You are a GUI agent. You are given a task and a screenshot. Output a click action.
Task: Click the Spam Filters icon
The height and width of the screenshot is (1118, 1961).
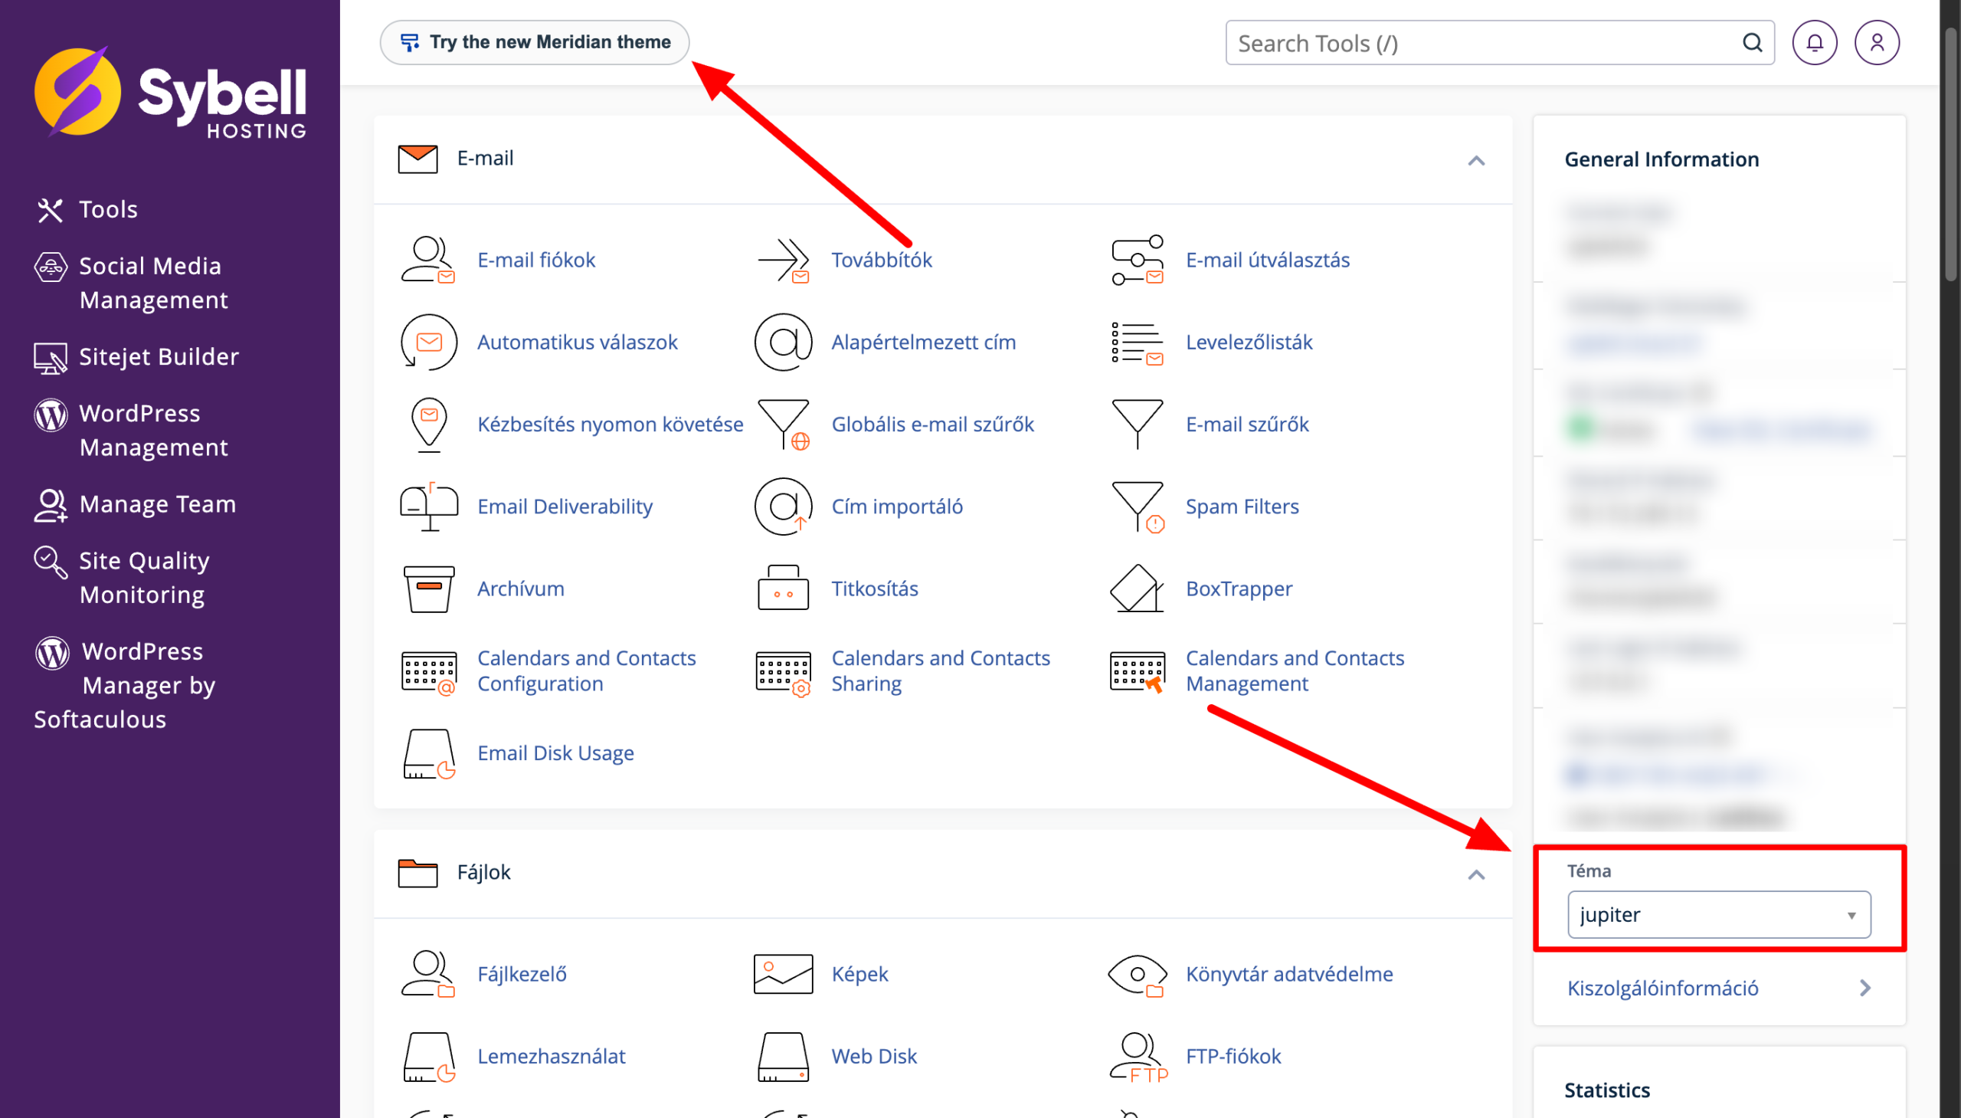pyautogui.click(x=1137, y=506)
